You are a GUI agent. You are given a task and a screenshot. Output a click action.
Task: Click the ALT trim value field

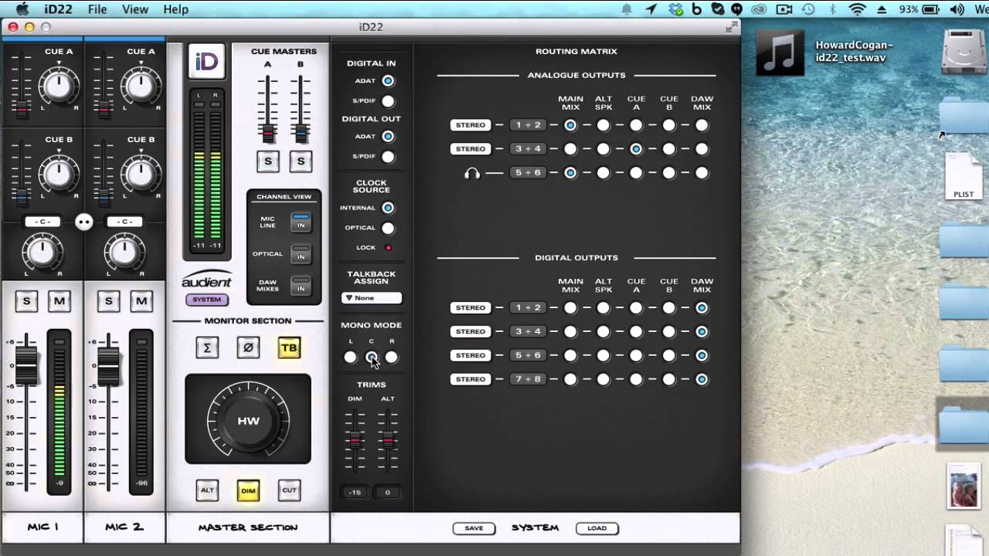coord(388,493)
